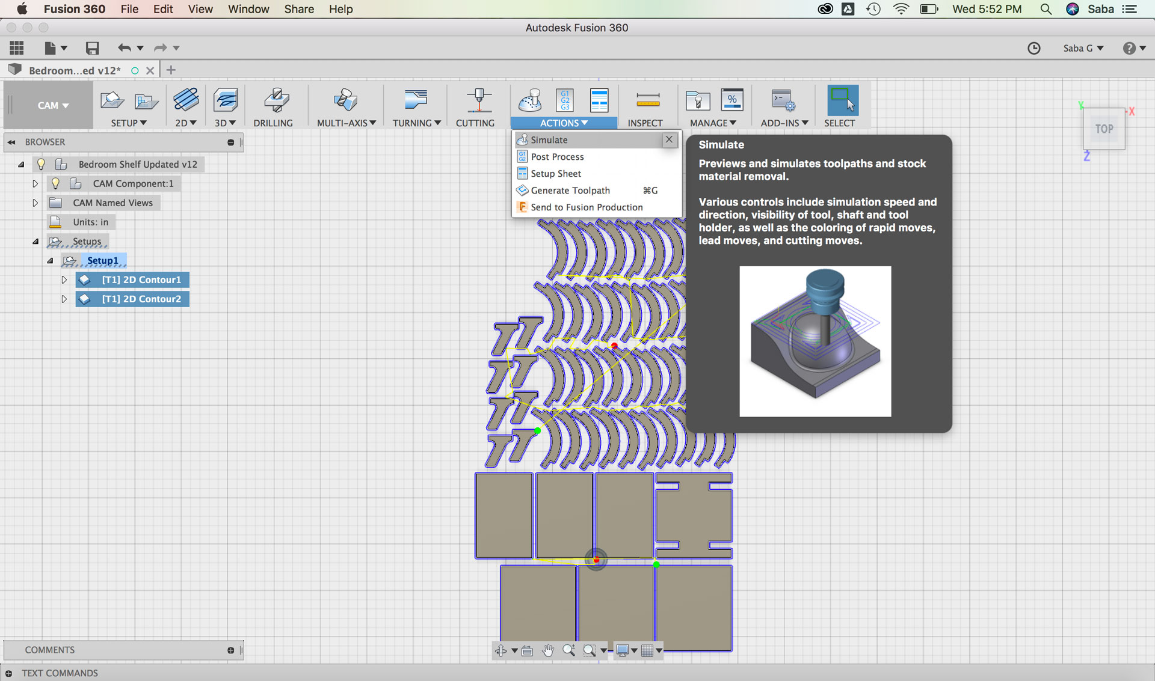Expand the CAM Named Views node
The image size is (1155, 681).
pyautogui.click(x=35, y=203)
